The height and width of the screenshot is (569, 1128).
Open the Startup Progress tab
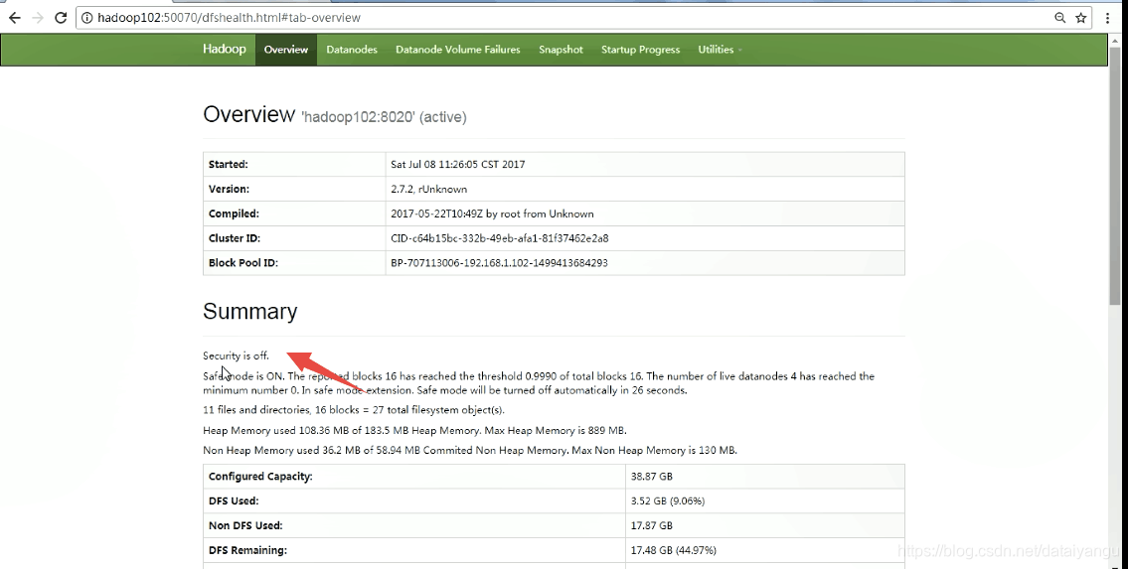click(640, 50)
